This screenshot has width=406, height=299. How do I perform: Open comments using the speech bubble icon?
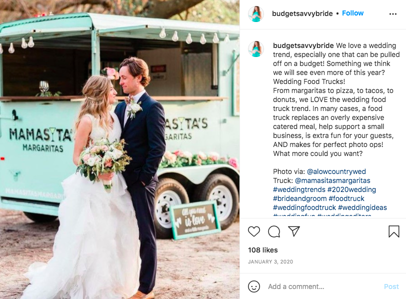(274, 231)
